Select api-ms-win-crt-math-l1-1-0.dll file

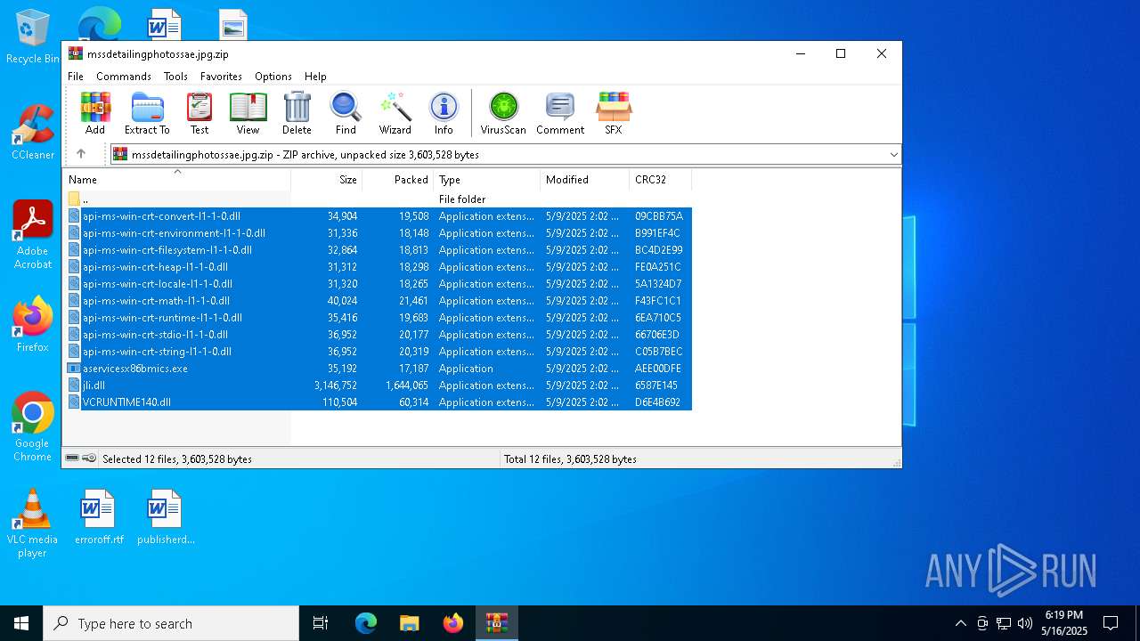tap(378, 301)
